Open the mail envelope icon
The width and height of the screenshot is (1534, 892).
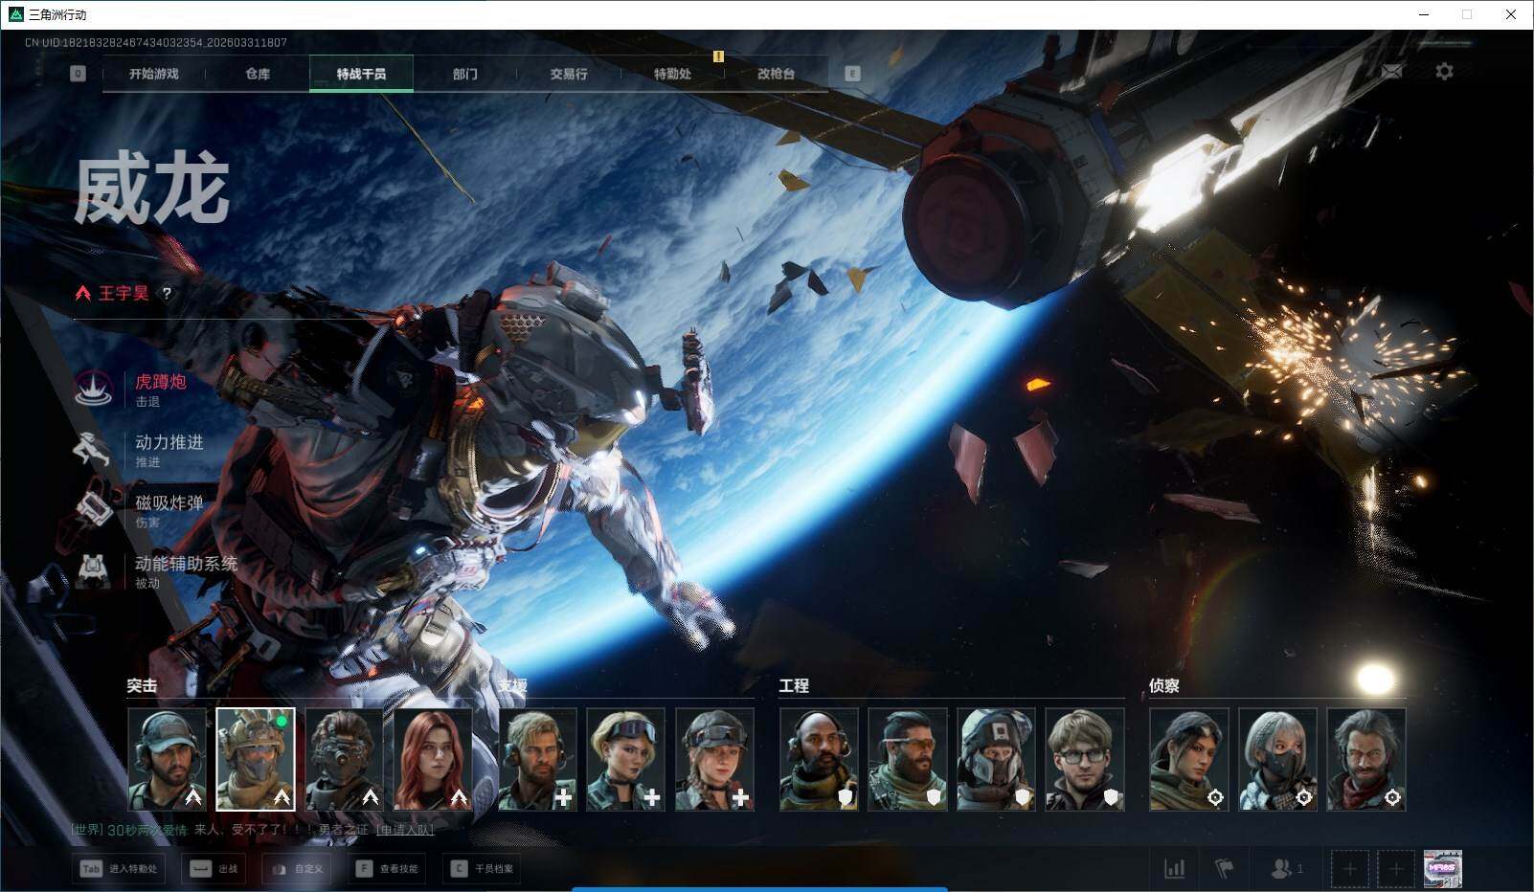(x=1392, y=71)
